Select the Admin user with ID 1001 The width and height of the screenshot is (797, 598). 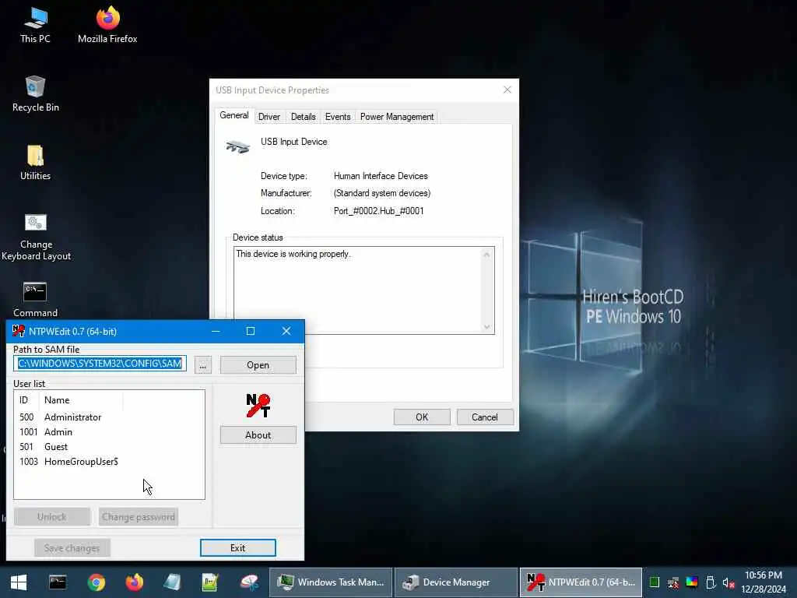(x=109, y=431)
